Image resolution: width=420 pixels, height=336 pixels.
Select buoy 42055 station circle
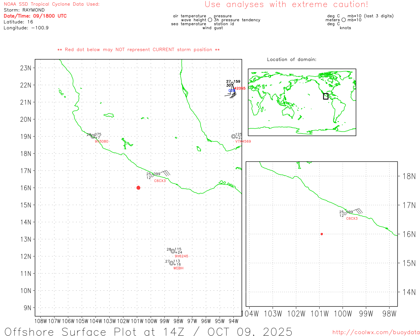(232, 83)
